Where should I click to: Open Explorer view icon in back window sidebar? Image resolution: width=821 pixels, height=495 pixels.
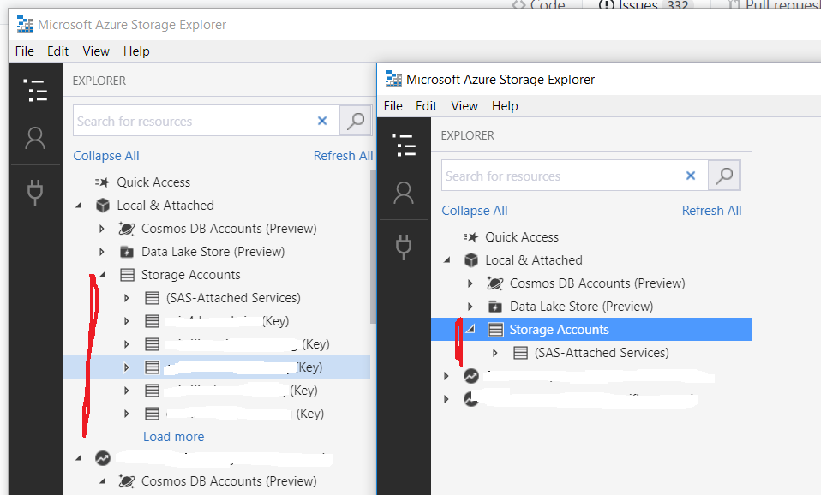coord(35,90)
